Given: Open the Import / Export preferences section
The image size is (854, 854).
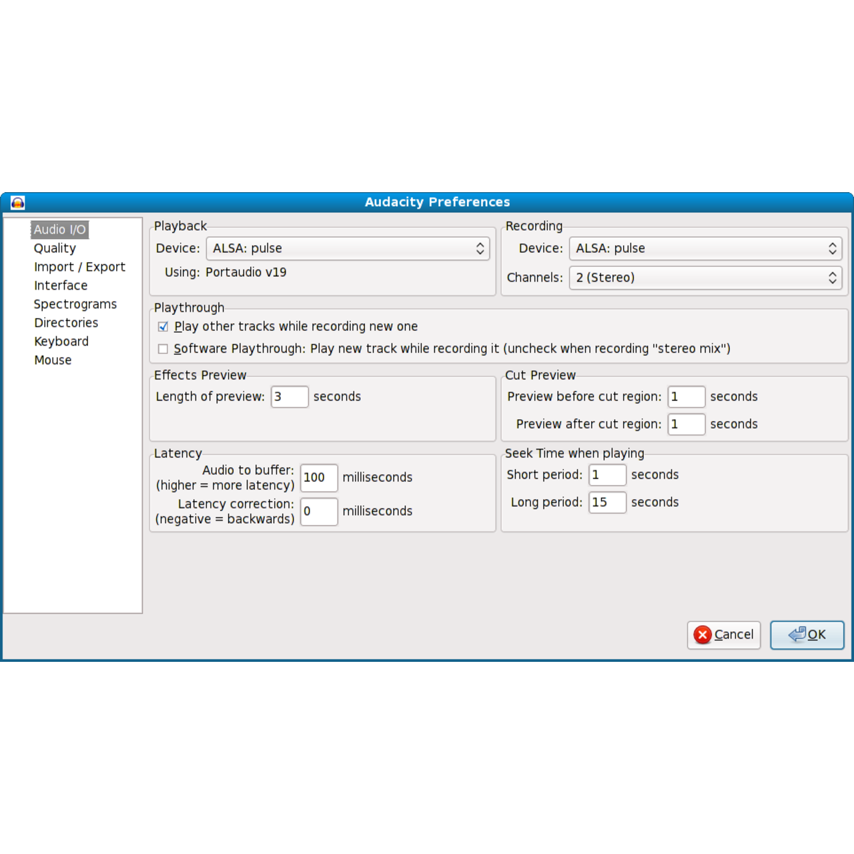Looking at the screenshot, I should click(x=79, y=267).
